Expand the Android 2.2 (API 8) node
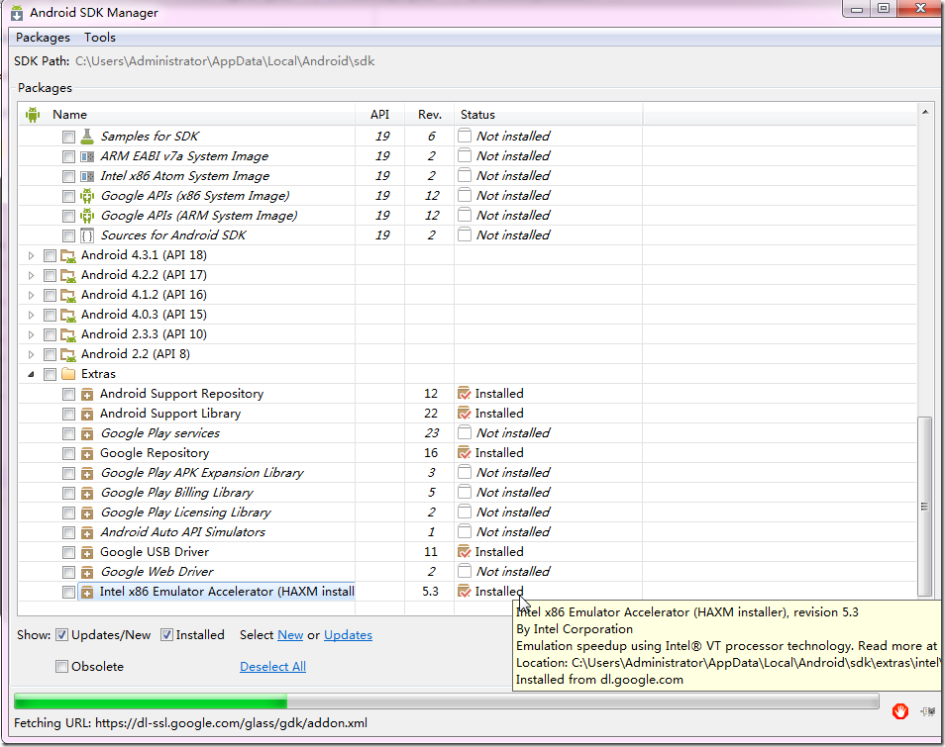 pos(32,354)
